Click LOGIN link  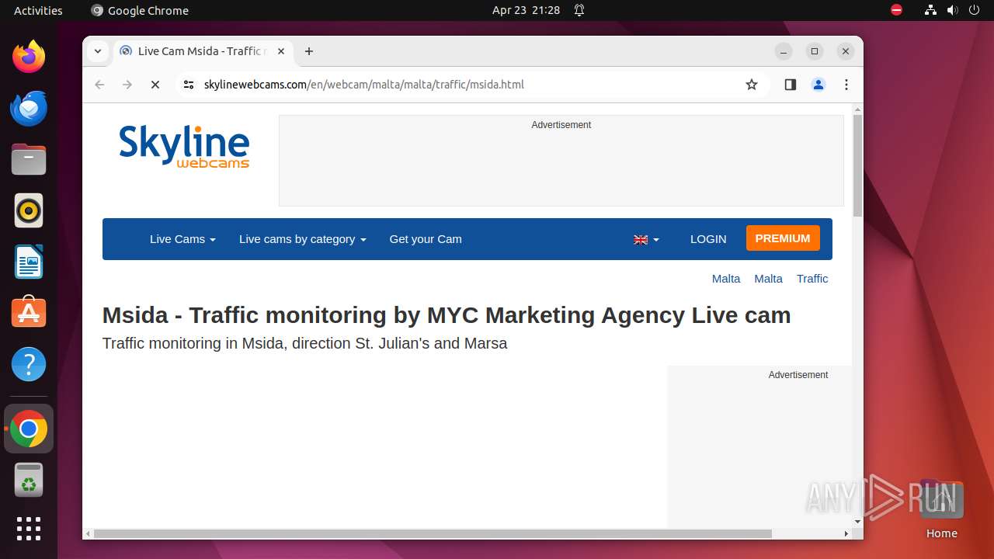click(708, 239)
